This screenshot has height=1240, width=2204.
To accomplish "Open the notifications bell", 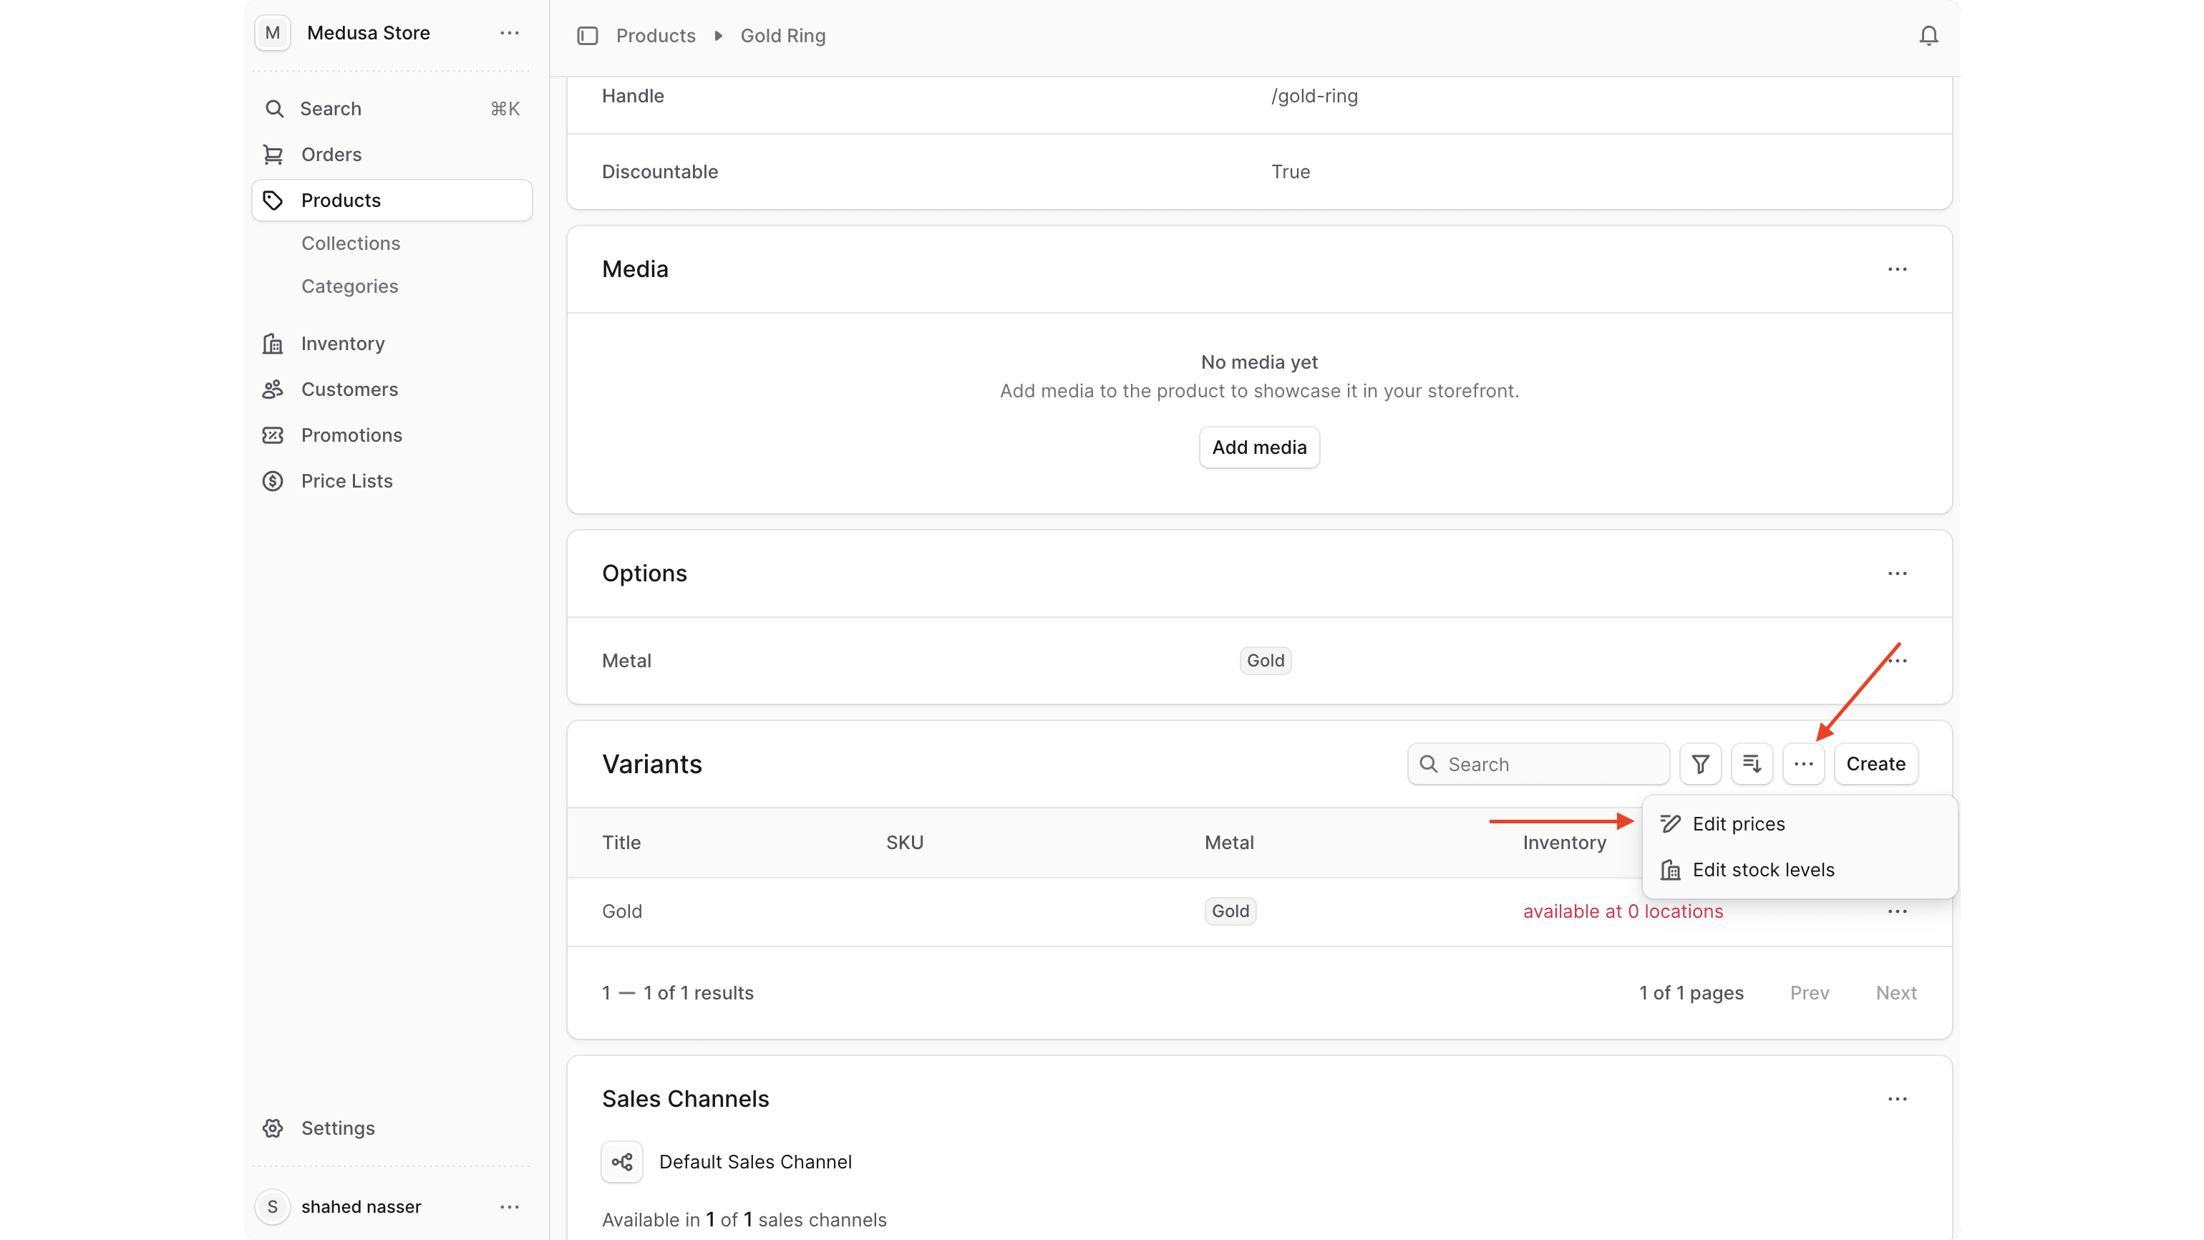I will (x=1928, y=35).
